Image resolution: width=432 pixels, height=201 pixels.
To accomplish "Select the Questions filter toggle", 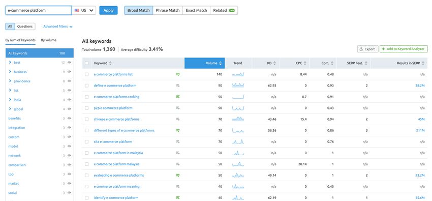I will point(25,26).
